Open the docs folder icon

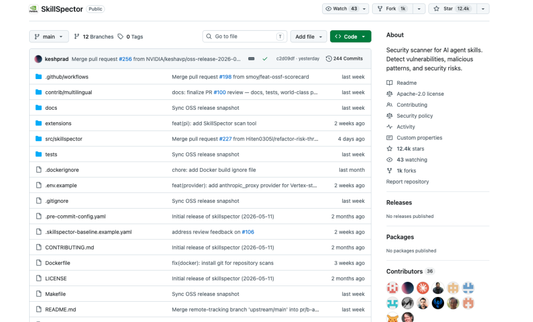pyautogui.click(x=39, y=108)
